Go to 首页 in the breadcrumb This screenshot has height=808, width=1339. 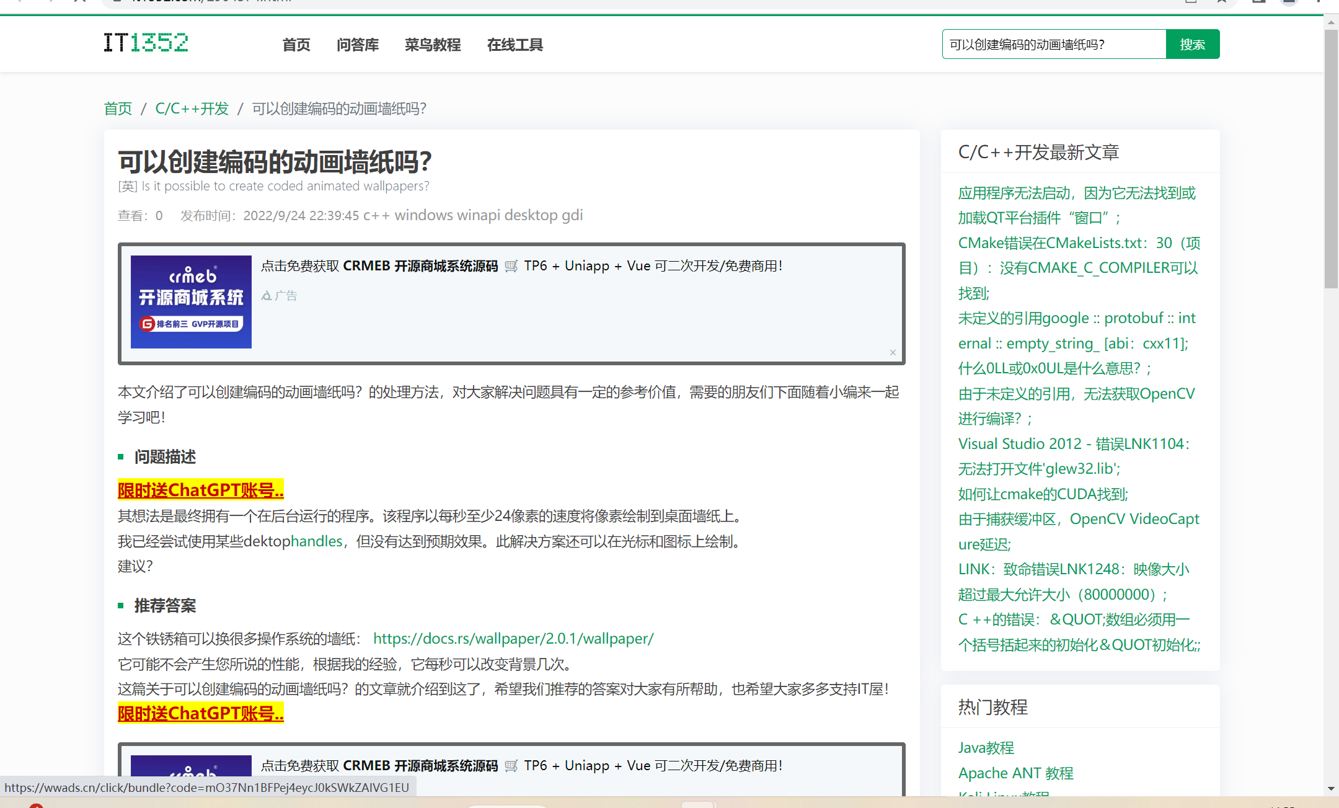tap(118, 109)
